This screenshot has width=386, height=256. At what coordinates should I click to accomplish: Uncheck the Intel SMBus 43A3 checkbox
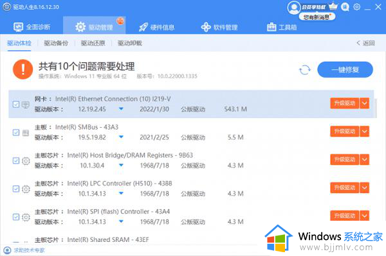16,133
